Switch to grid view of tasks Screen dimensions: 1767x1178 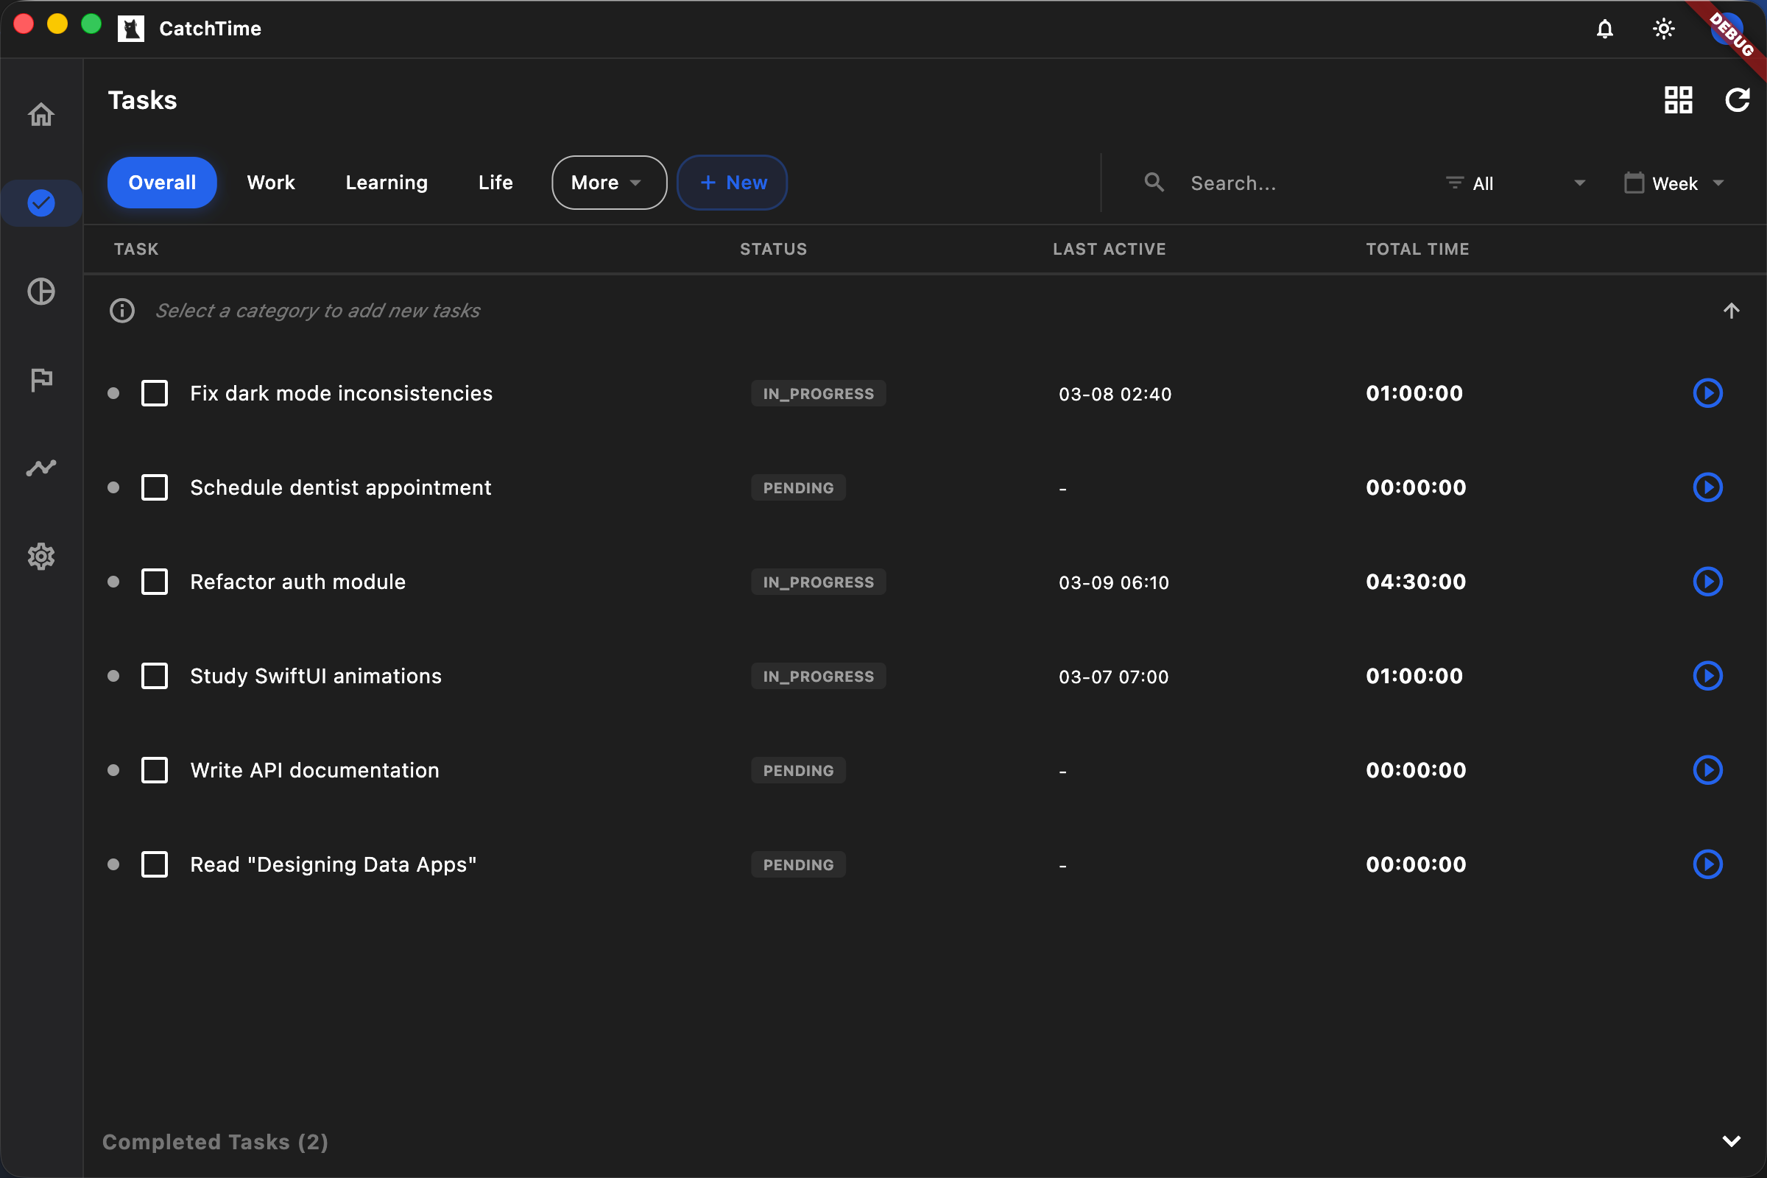(x=1679, y=99)
